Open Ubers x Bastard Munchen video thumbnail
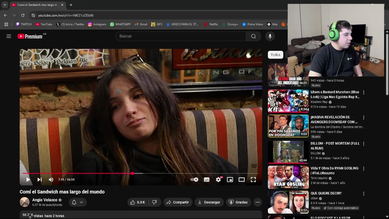The height and width of the screenshot is (219, 389). click(288, 101)
